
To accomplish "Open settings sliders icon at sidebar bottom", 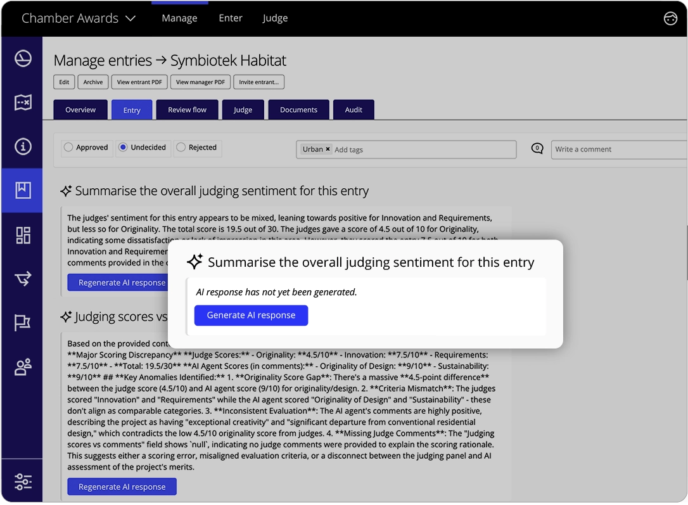I will point(23,482).
